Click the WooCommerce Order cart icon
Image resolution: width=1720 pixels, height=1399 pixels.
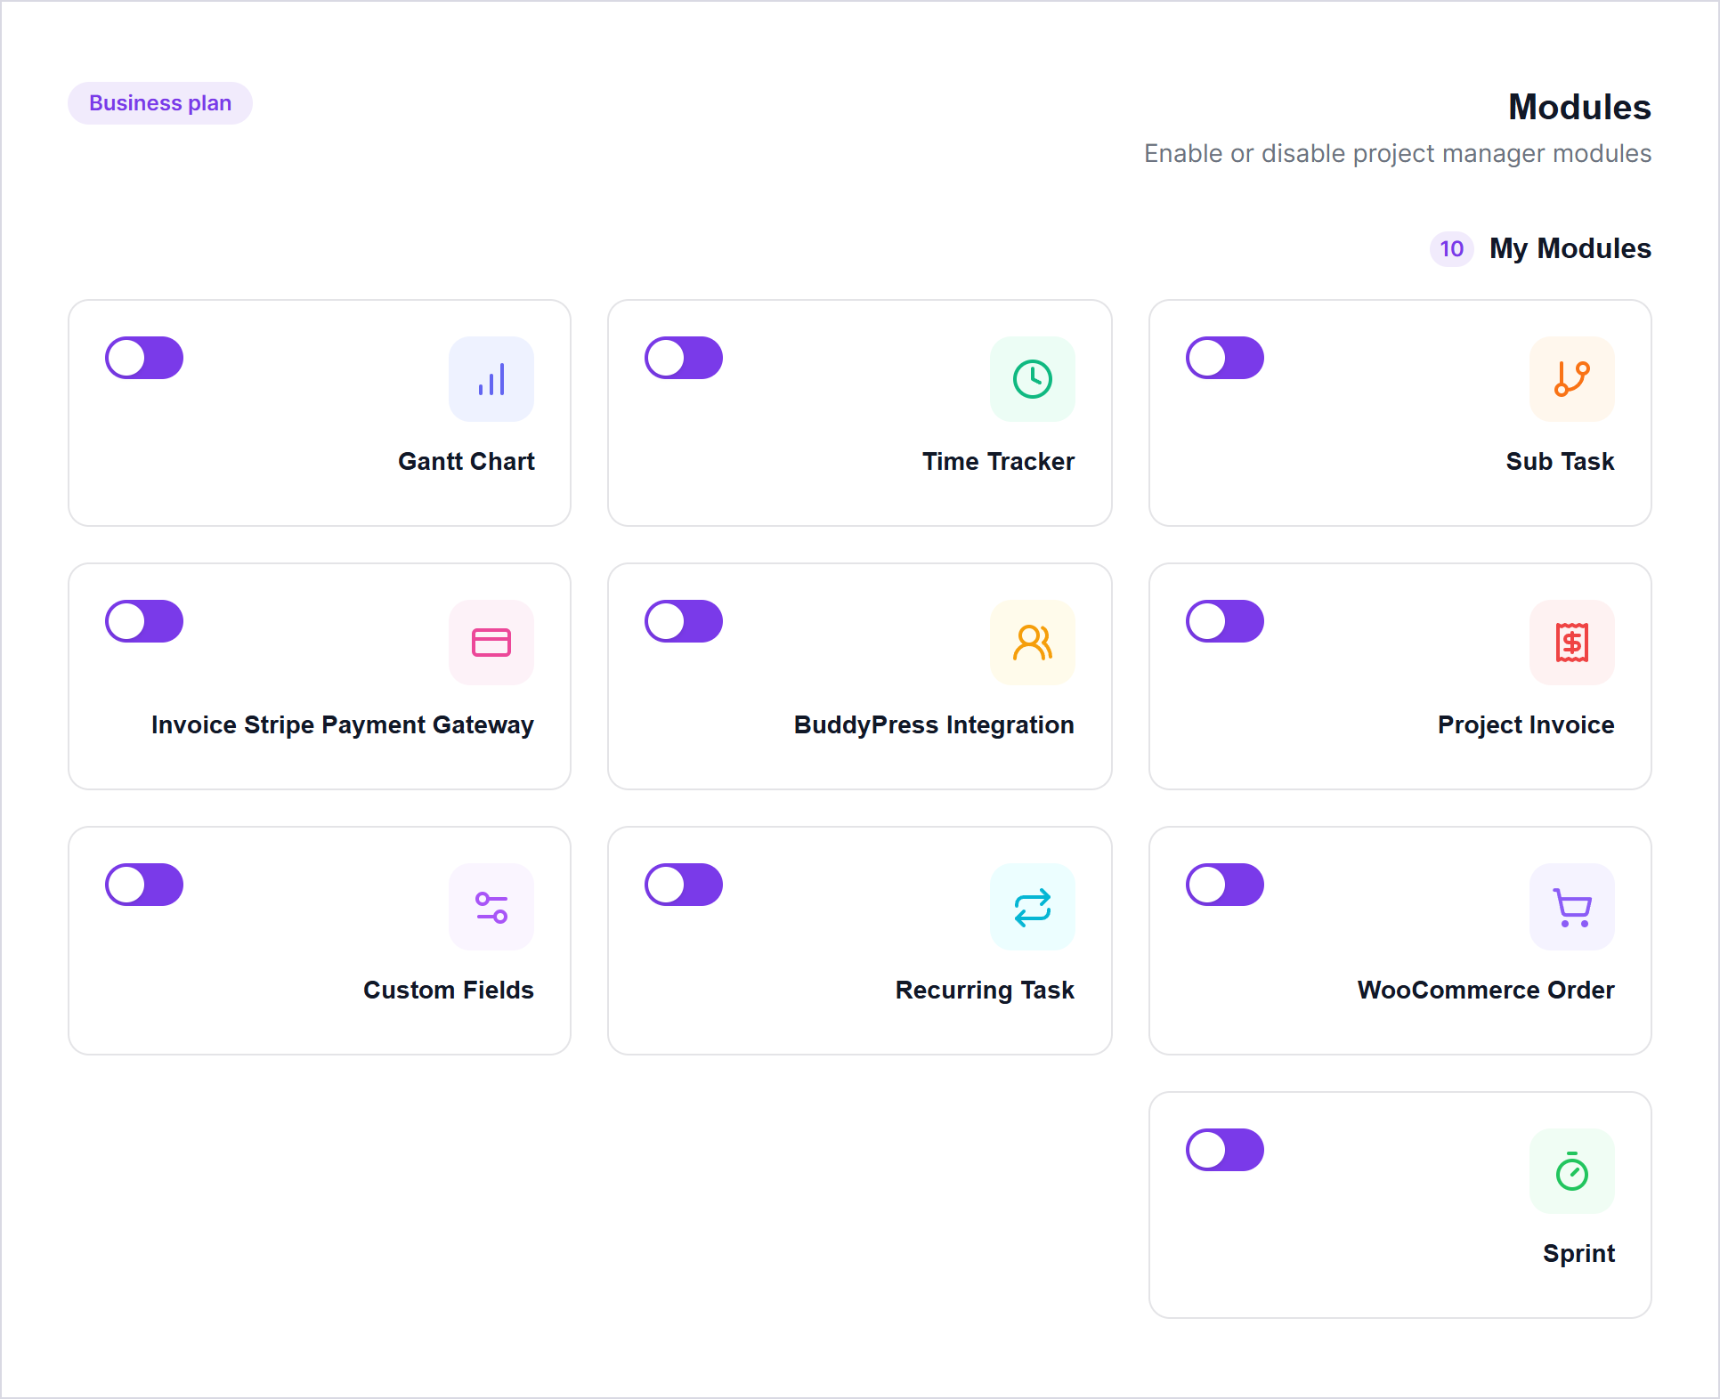pyautogui.click(x=1572, y=907)
